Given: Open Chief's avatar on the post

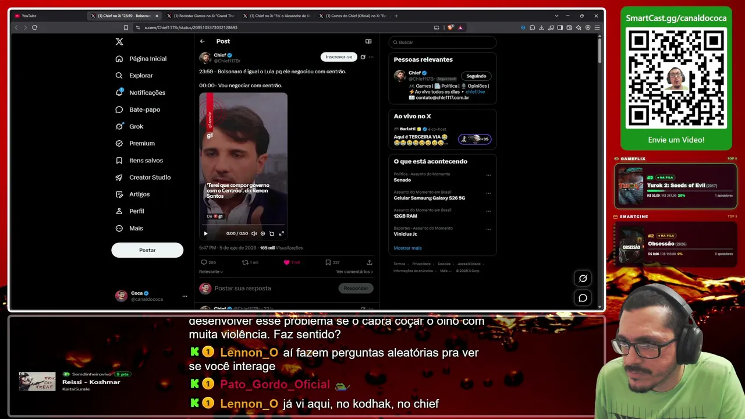Looking at the screenshot, I should pyautogui.click(x=205, y=58).
